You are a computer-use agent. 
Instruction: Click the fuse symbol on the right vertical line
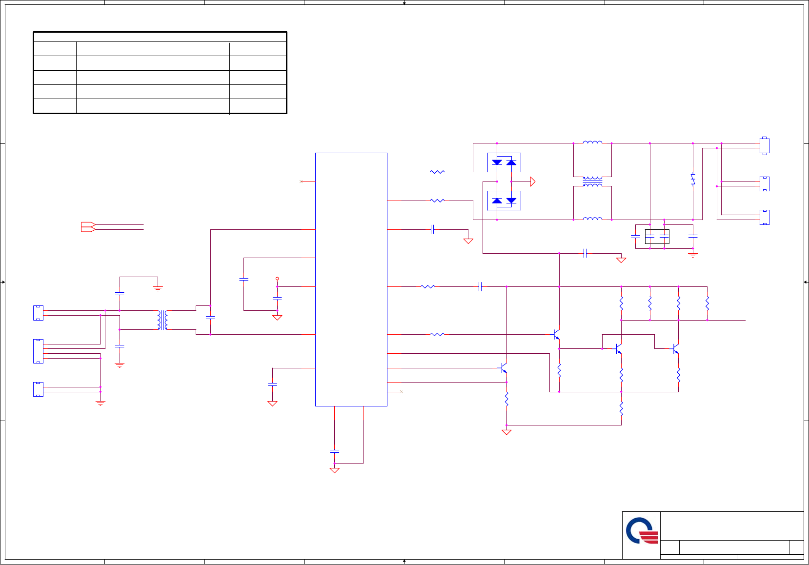(x=693, y=179)
